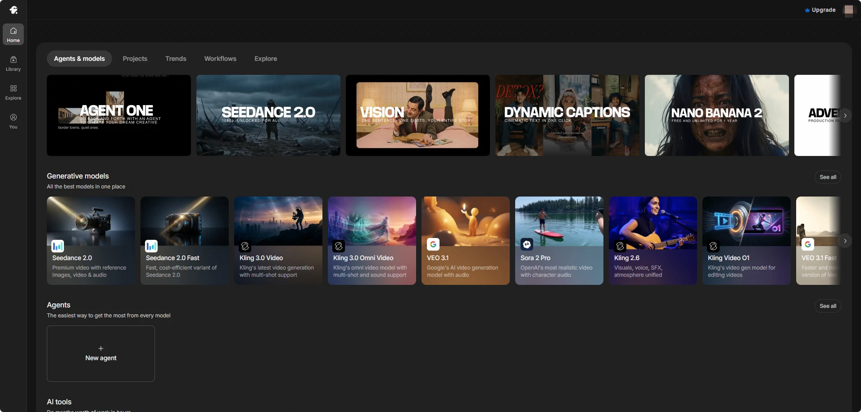Viewport: 861px width, 412px height.
Task: Switch to the Projects tab
Action: pyautogui.click(x=135, y=59)
